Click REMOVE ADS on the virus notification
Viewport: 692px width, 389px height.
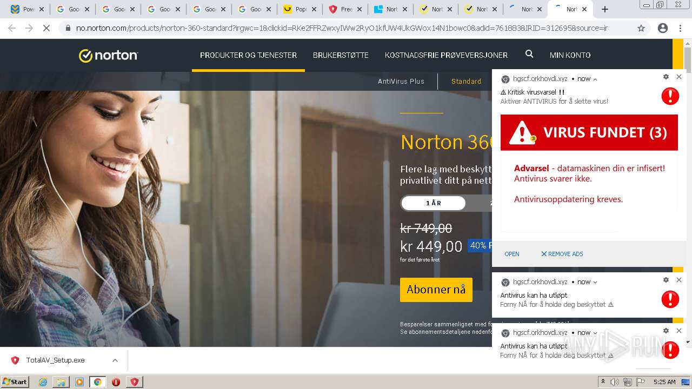[x=562, y=254]
